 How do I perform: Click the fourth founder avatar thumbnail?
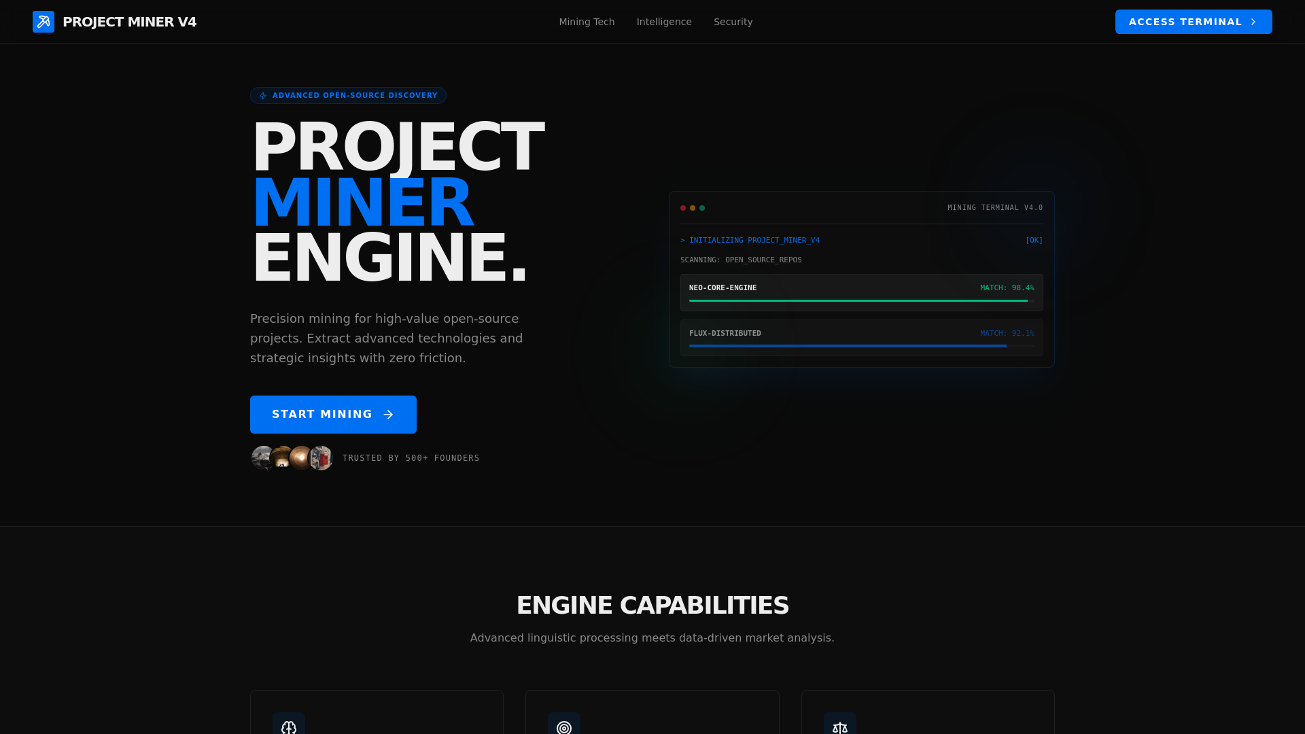point(321,458)
